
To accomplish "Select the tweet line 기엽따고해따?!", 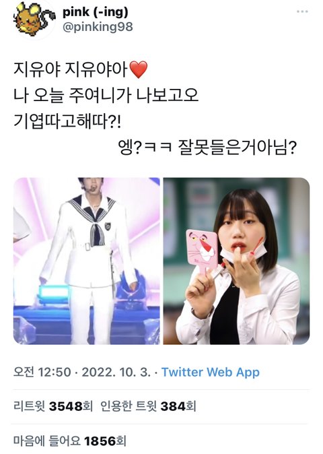I will tap(67, 121).
